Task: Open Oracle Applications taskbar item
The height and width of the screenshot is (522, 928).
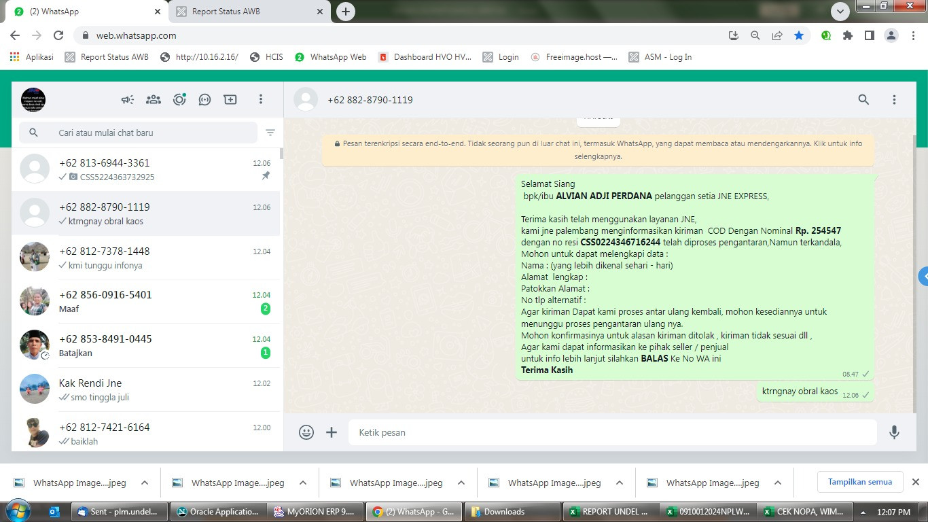Action: click(x=218, y=512)
